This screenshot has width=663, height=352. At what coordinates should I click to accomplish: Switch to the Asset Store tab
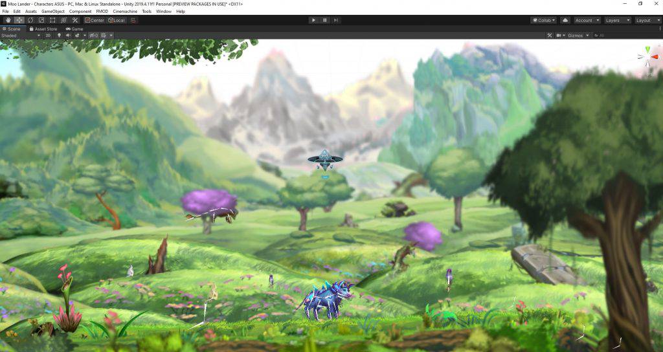(x=43, y=28)
